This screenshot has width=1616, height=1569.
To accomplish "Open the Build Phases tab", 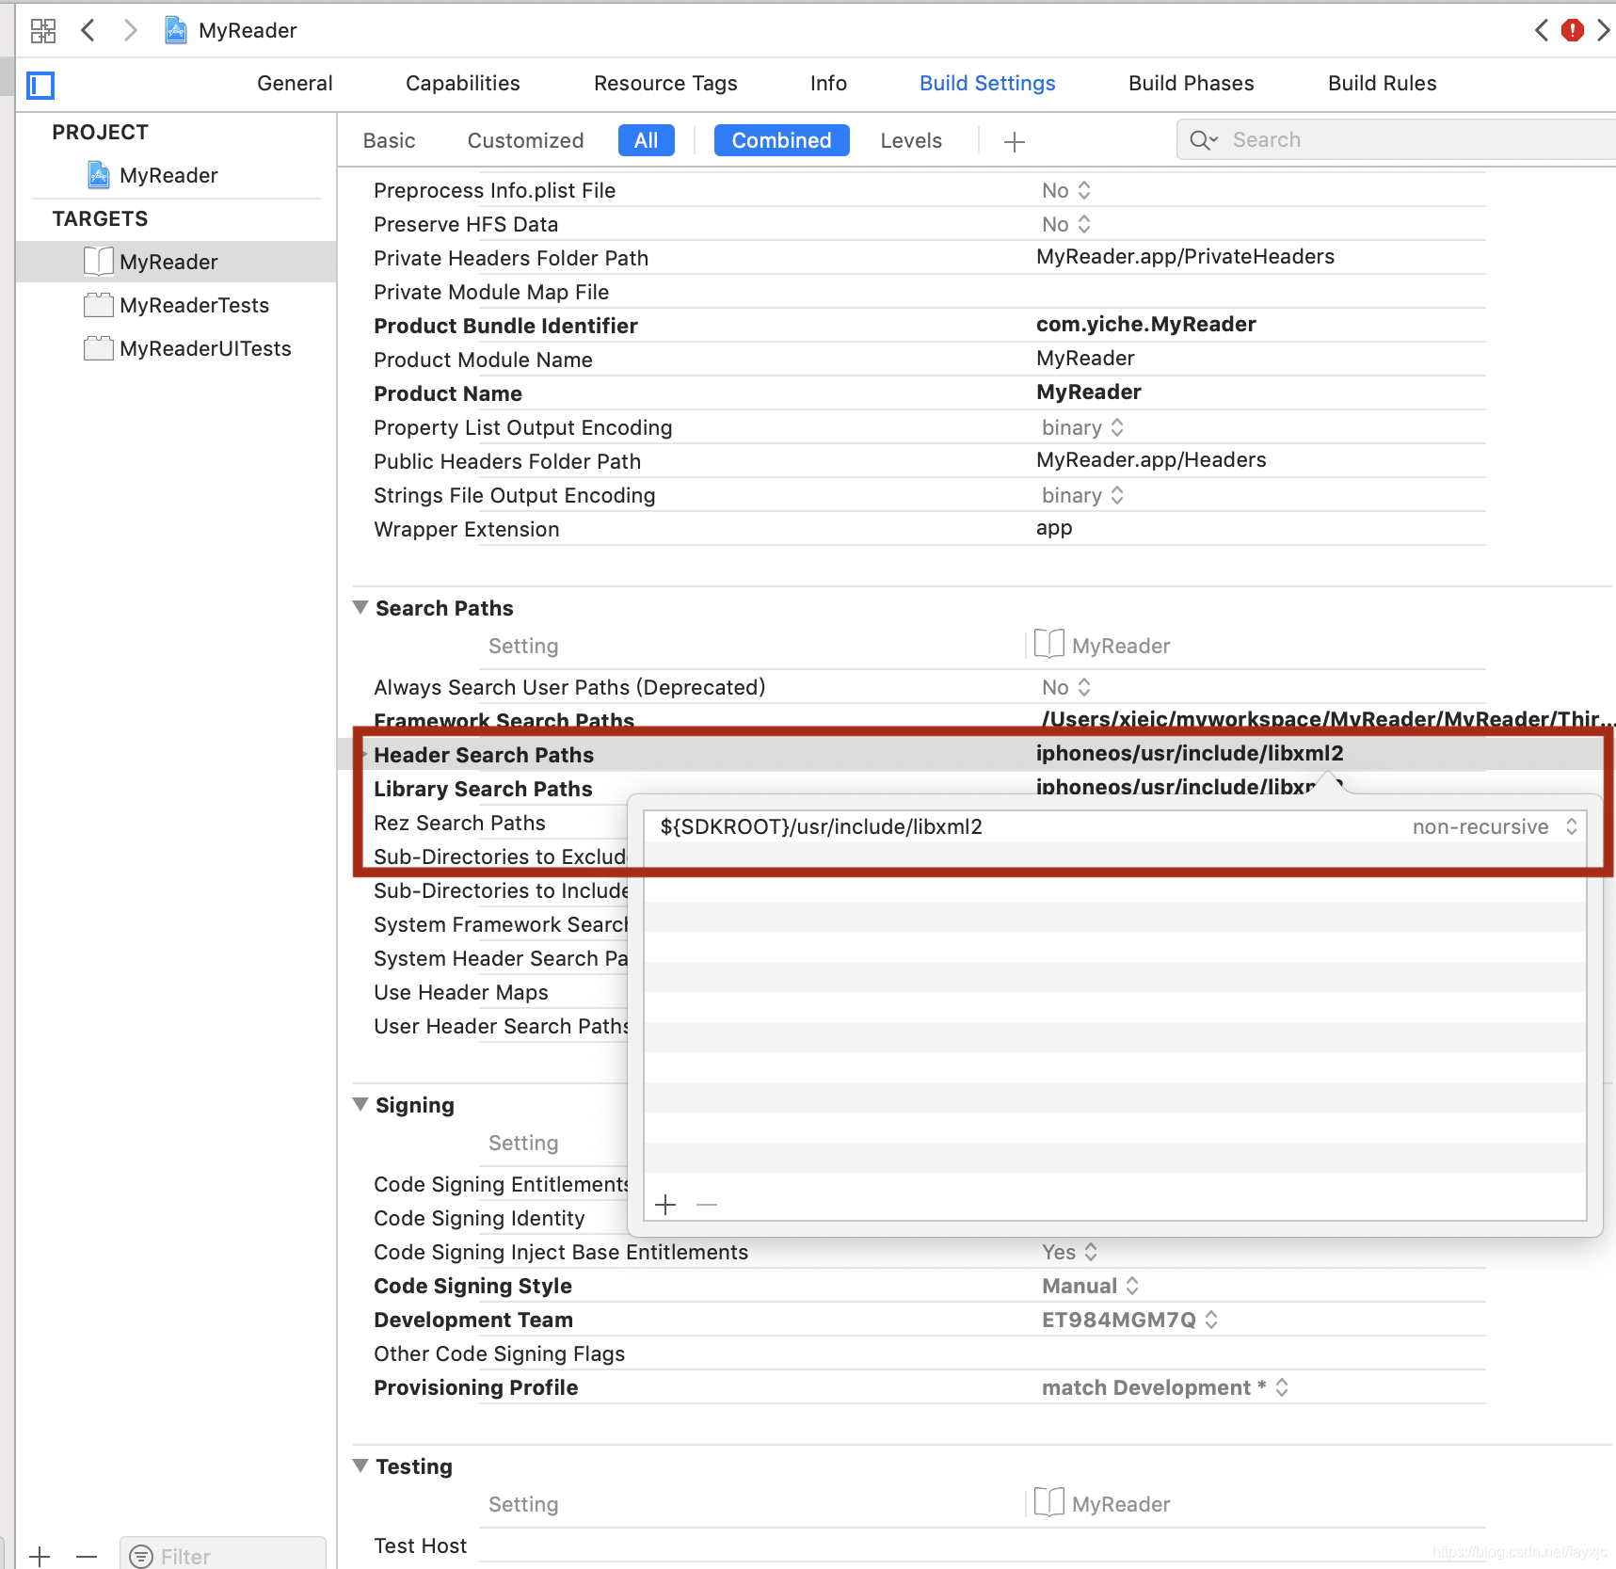I will tap(1192, 83).
